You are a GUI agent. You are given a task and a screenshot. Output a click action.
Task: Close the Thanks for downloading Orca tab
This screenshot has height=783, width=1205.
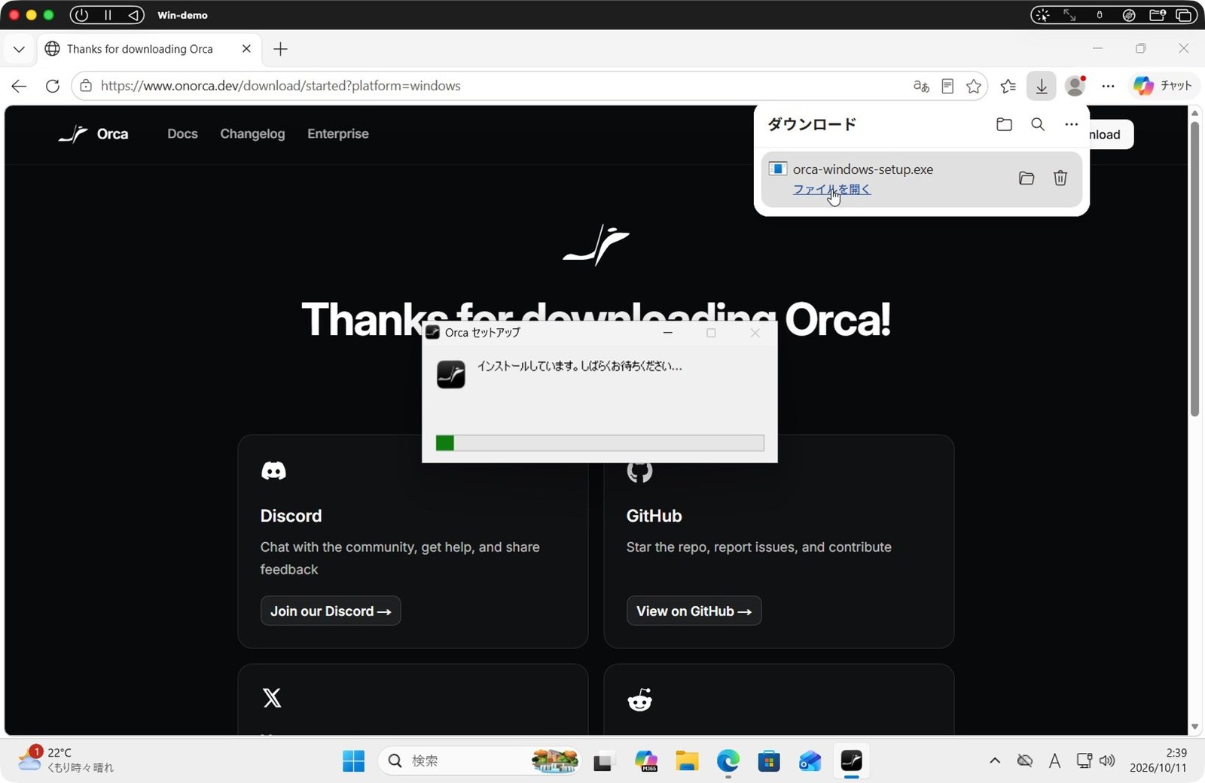click(246, 49)
